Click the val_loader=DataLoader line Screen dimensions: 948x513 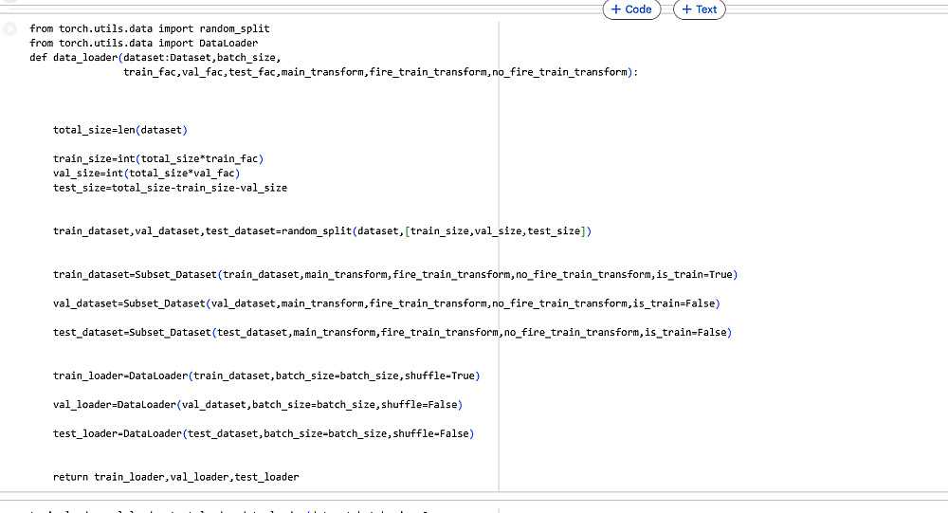click(x=258, y=405)
